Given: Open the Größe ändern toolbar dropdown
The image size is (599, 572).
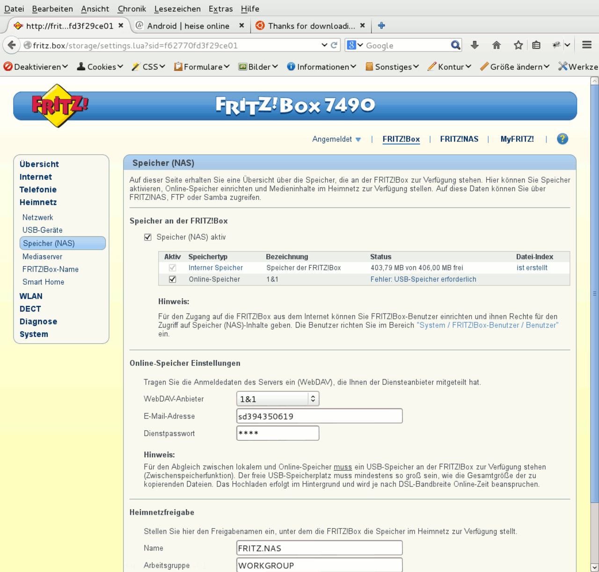Looking at the screenshot, I should point(515,67).
